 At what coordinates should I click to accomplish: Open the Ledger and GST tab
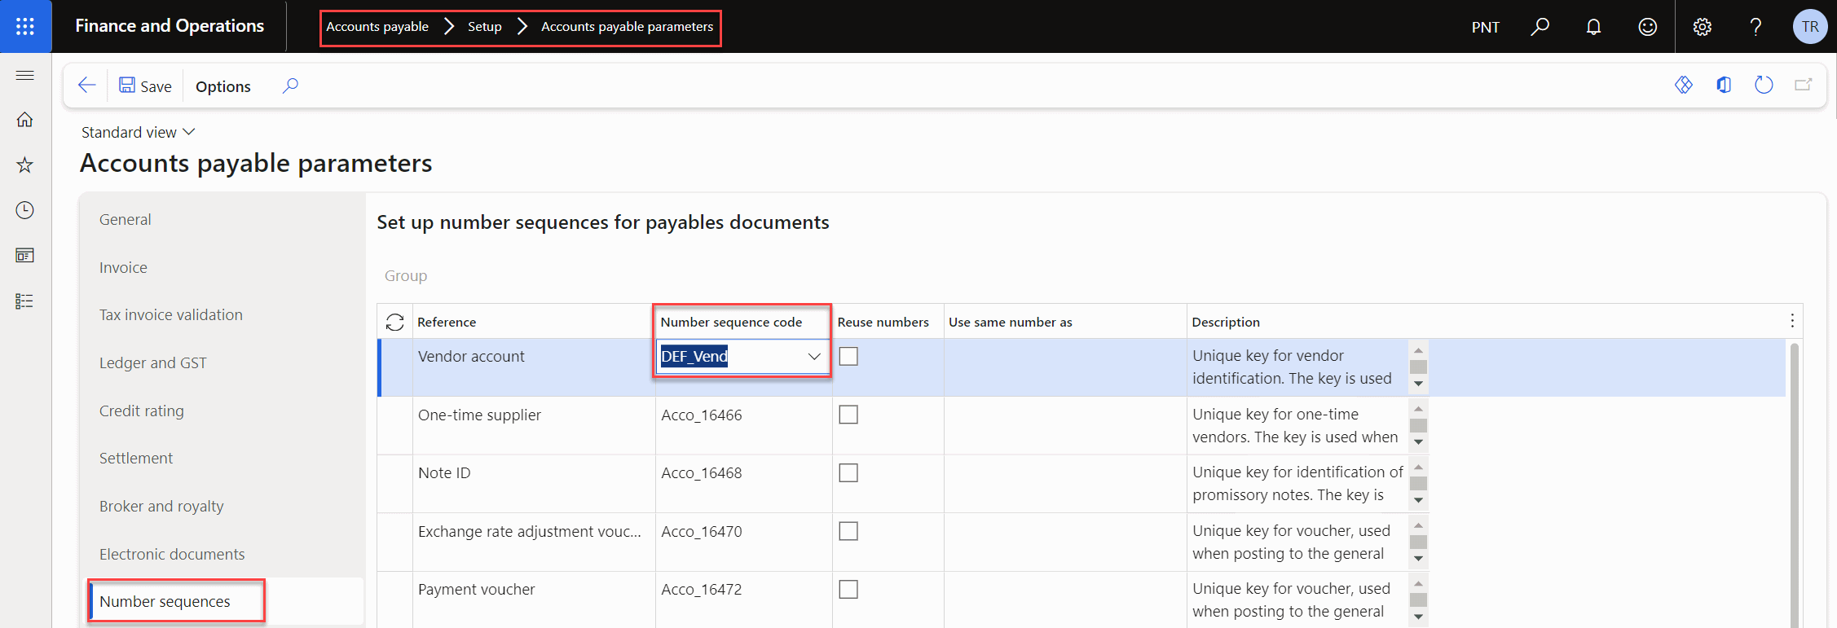coord(153,362)
